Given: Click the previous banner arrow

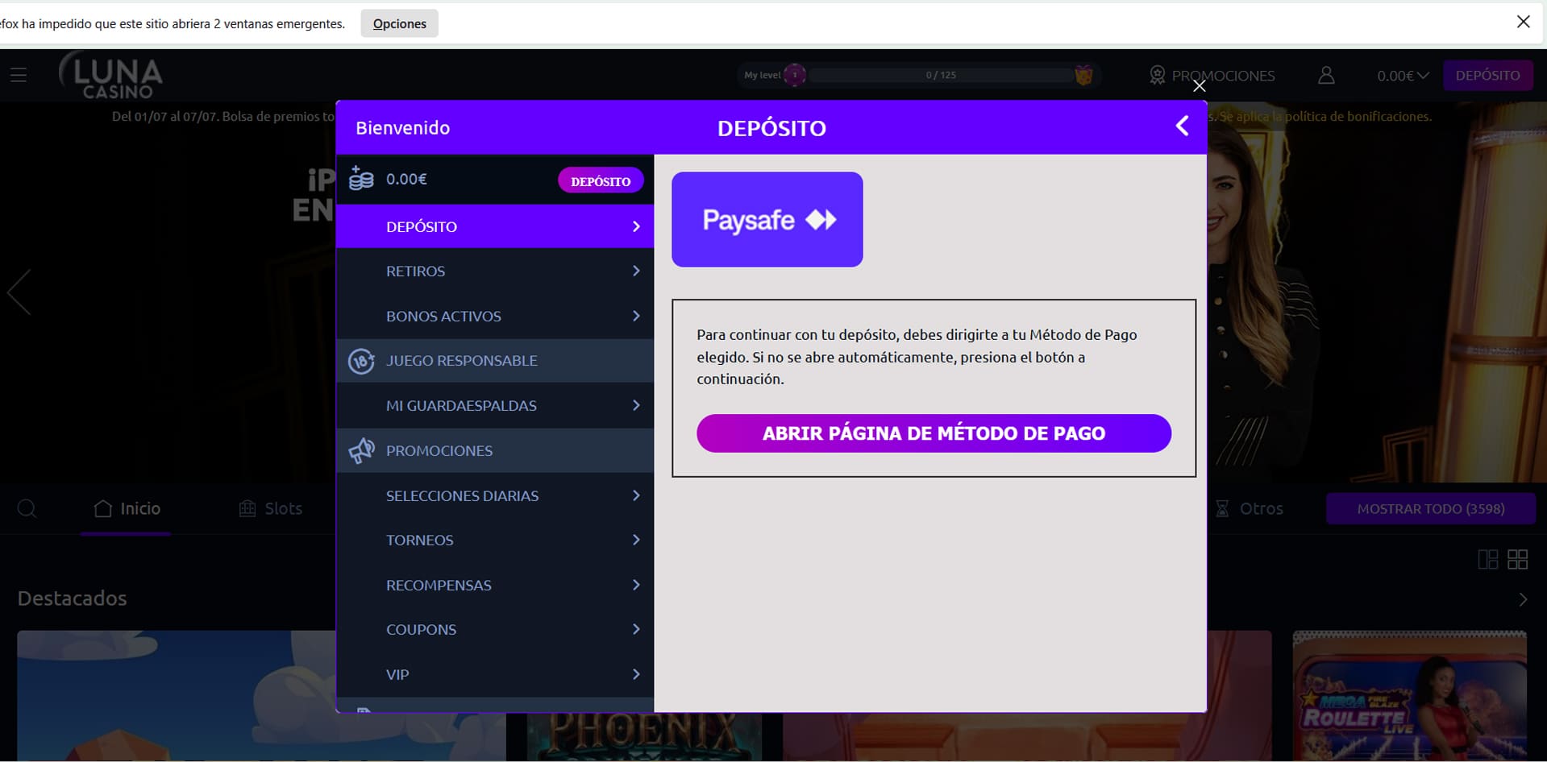Looking at the screenshot, I should (19, 292).
